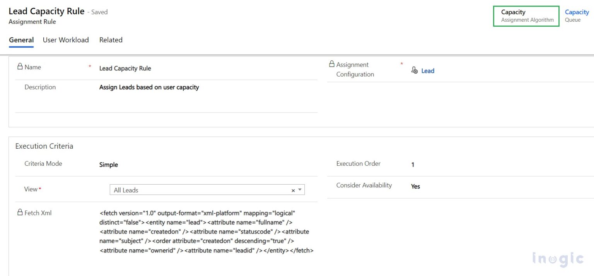Image resolution: width=594 pixels, height=276 pixels.
Task: Click the Execution Order value field
Action: point(413,165)
